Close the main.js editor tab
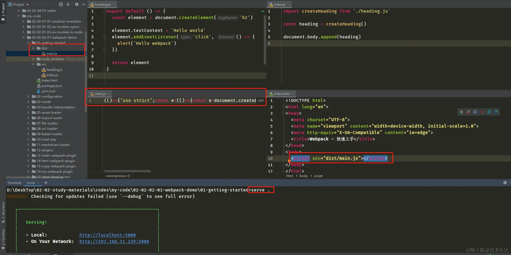 [x=109, y=94]
